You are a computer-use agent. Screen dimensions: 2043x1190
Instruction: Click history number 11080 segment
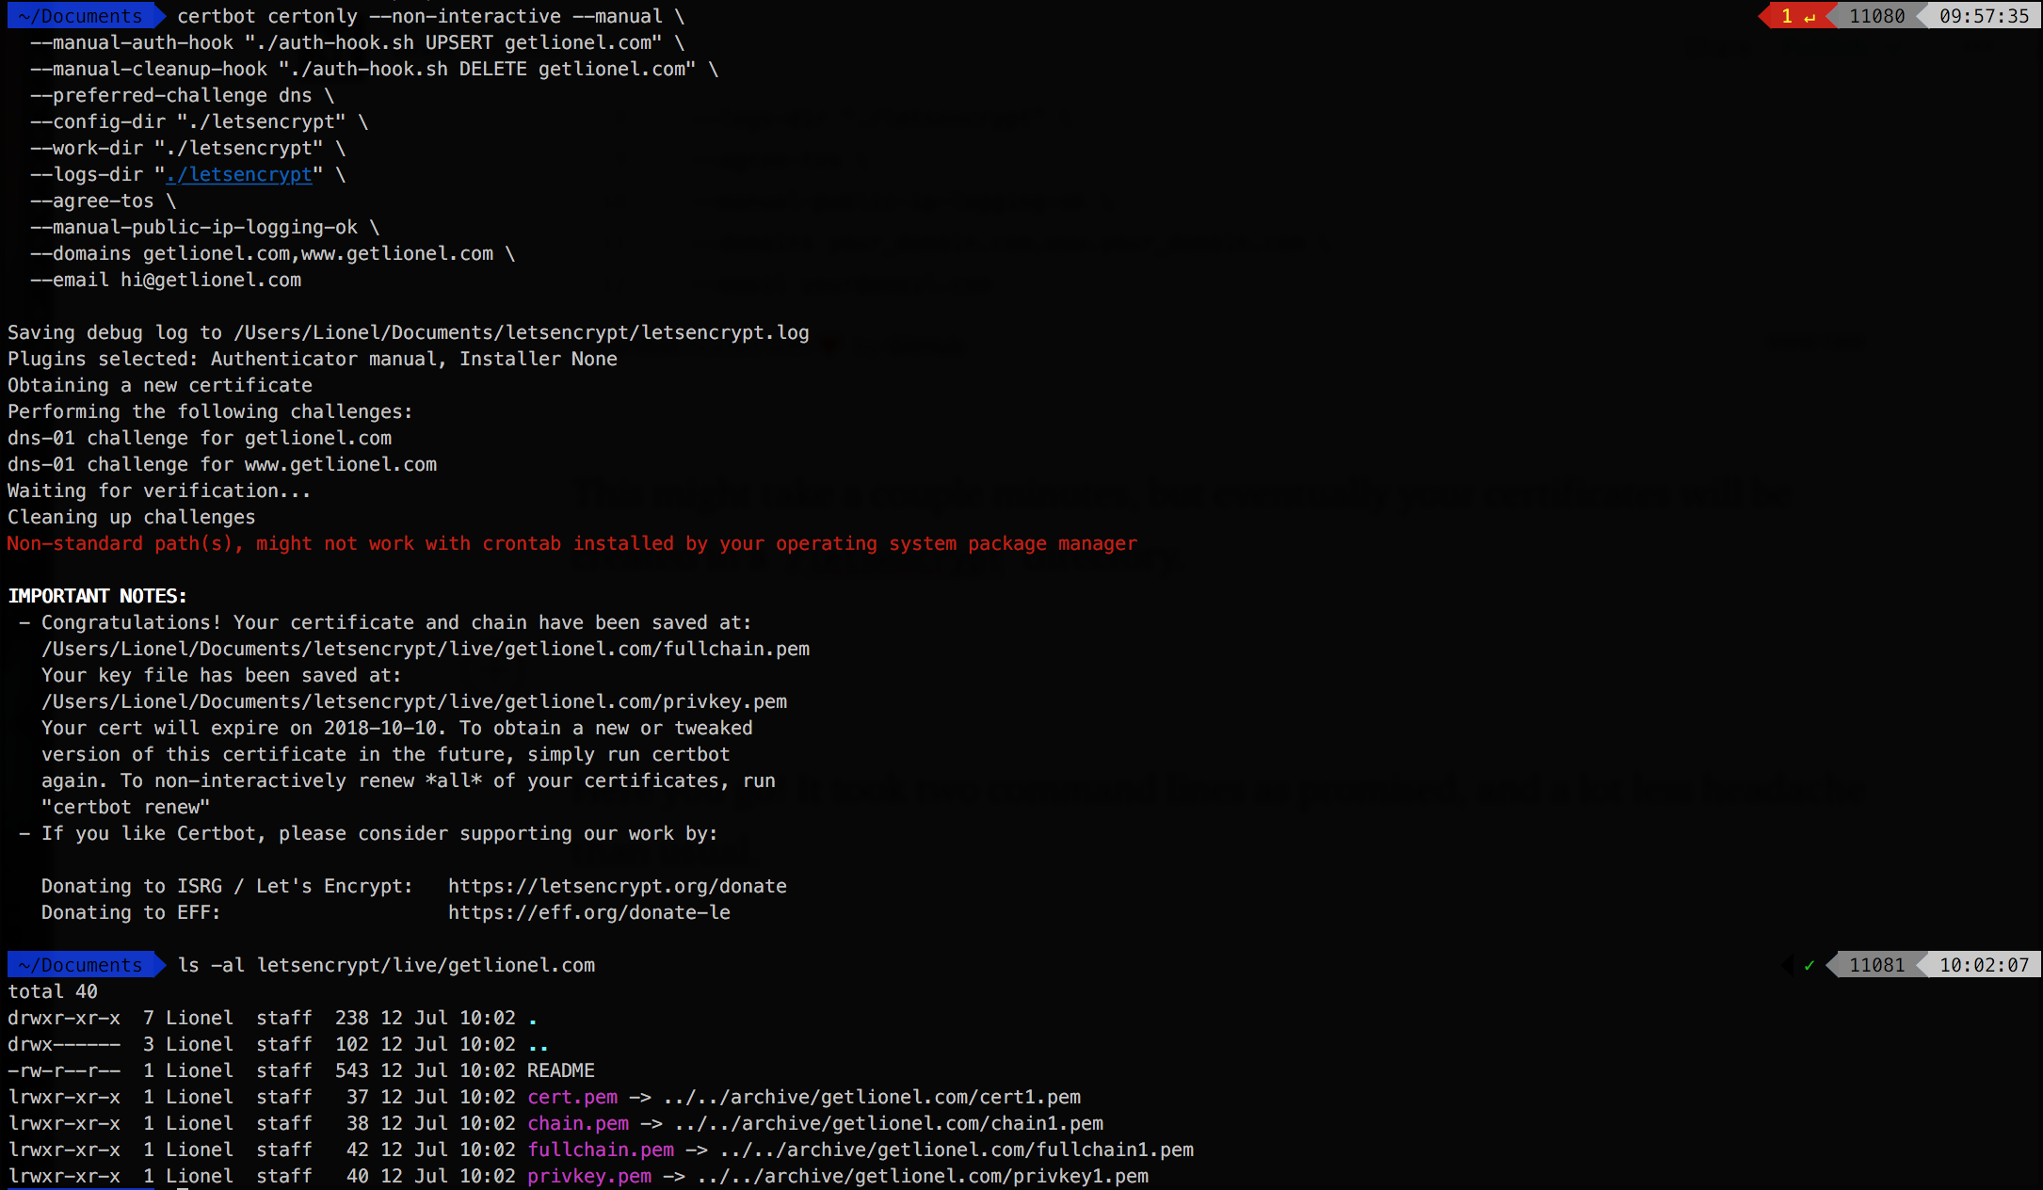[1875, 16]
